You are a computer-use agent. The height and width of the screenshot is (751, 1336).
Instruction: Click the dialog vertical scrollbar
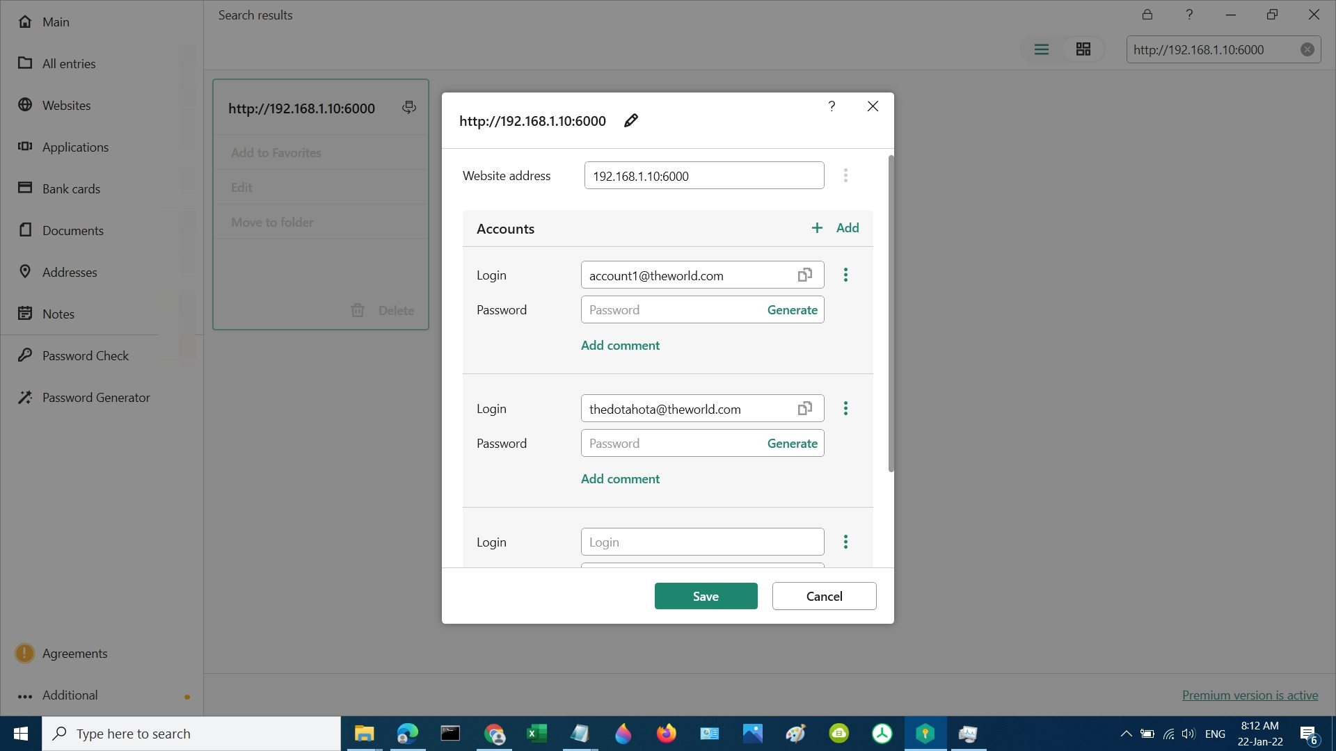[x=891, y=313]
